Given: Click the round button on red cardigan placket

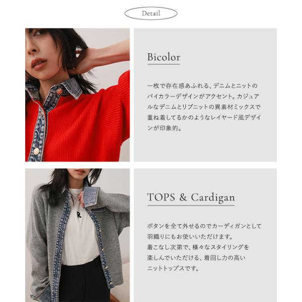Looking at the screenshot, I should pyautogui.click(x=36, y=151).
